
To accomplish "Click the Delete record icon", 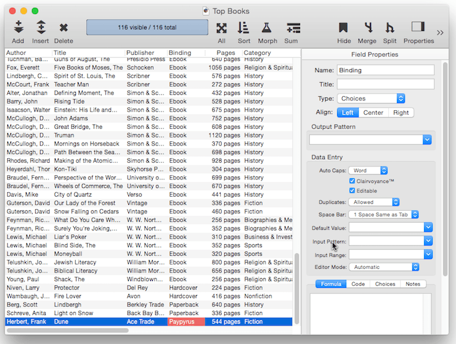I will click(x=63, y=28).
